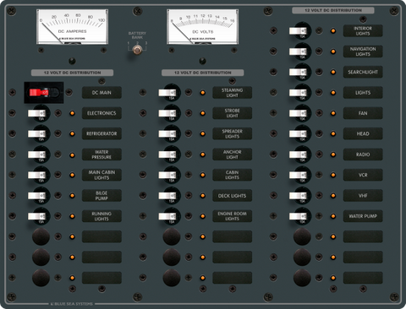Select the "VCR" label plate

pos(363,175)
